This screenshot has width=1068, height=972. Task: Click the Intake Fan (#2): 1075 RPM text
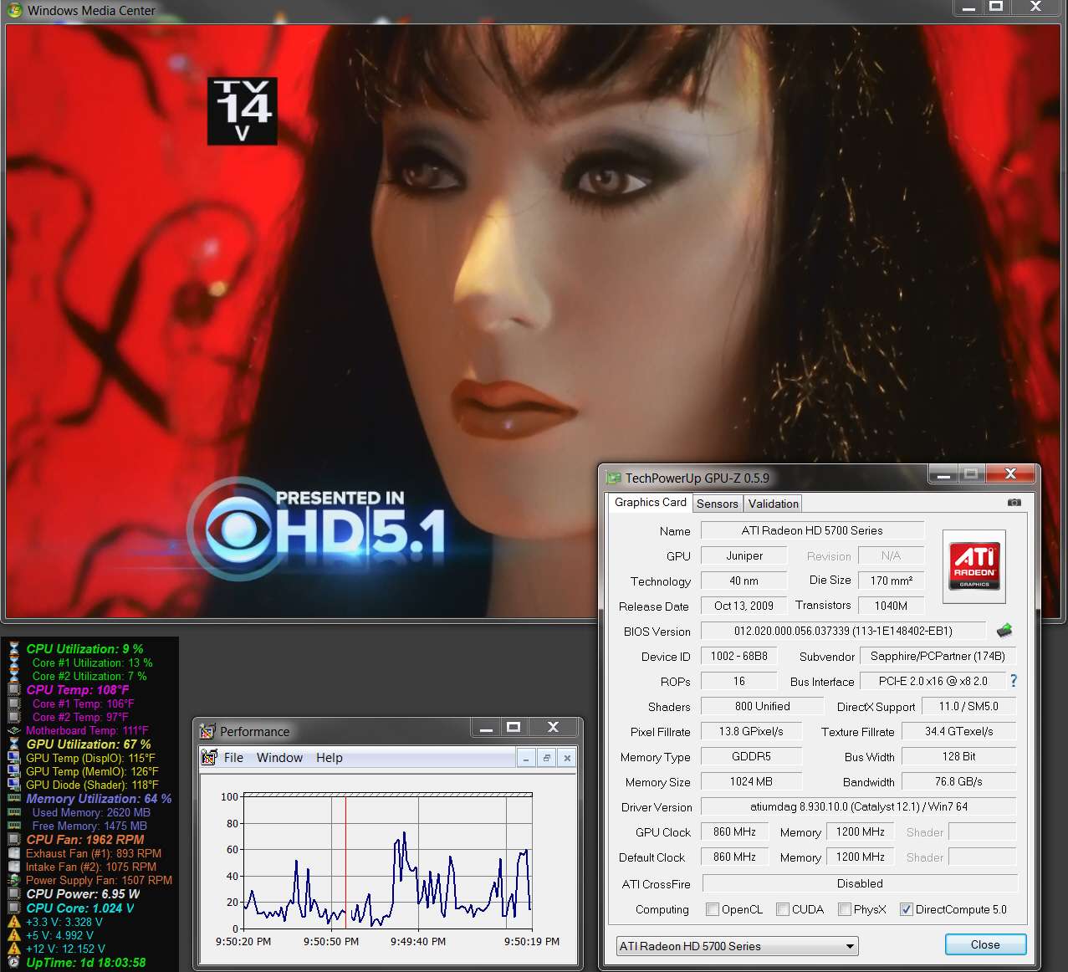click(x=91, y=867)
